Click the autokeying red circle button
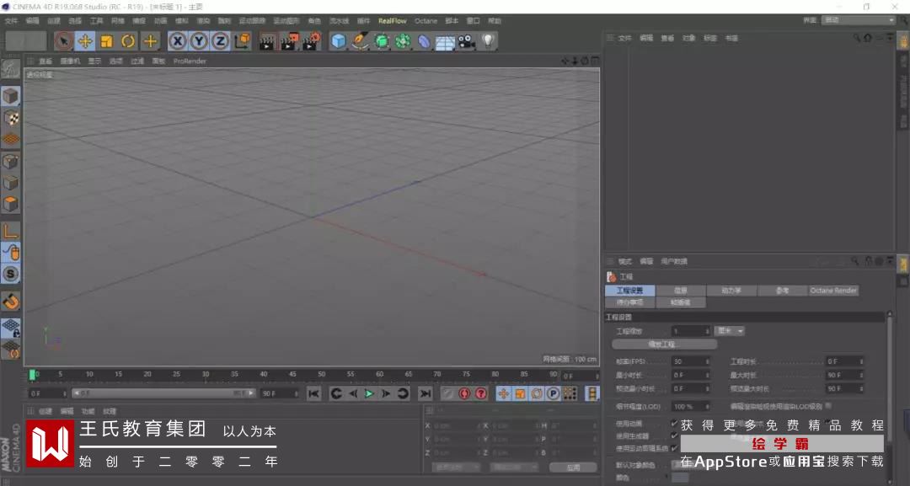Image resolution: width=910 pixels, height=486 pixels. pyautogui.click(x=464, y=394)
